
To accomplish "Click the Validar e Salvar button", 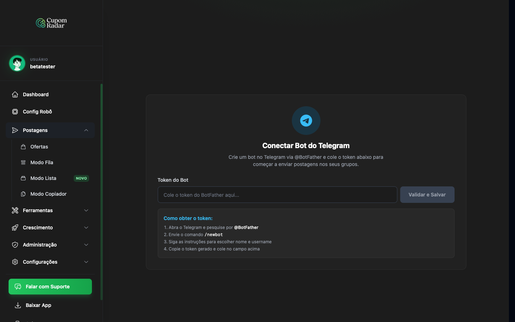I will click(427, 195).
